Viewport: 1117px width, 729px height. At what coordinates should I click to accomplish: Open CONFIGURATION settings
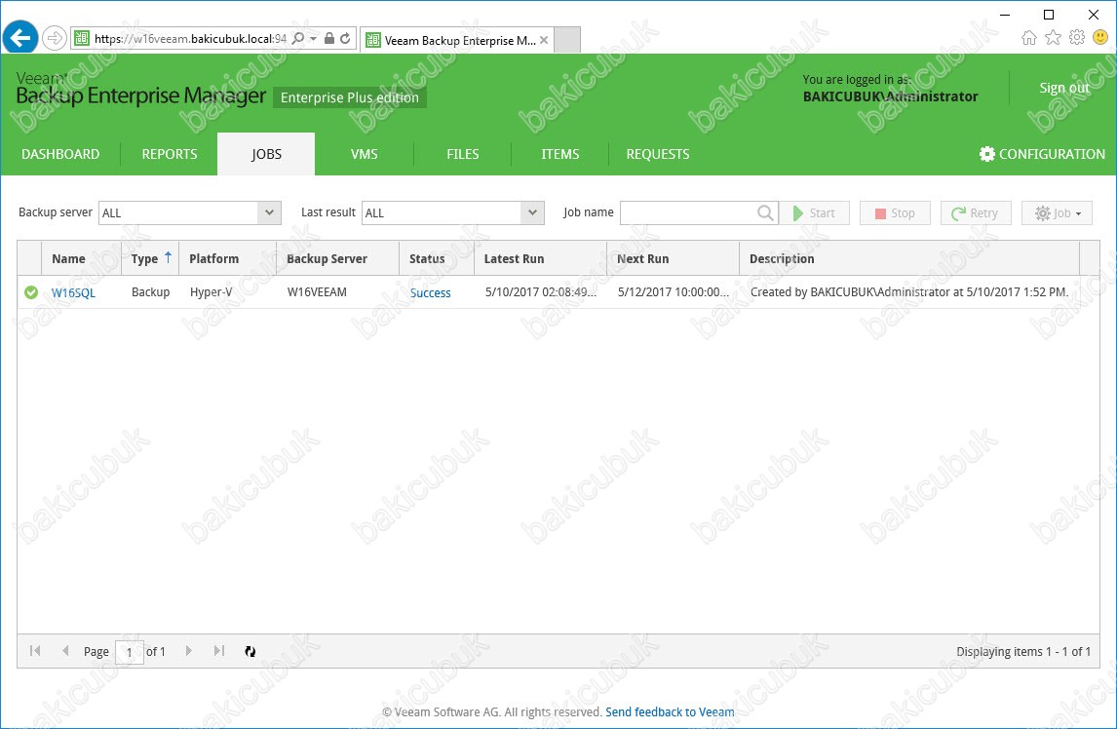(x=1042, y=154)
